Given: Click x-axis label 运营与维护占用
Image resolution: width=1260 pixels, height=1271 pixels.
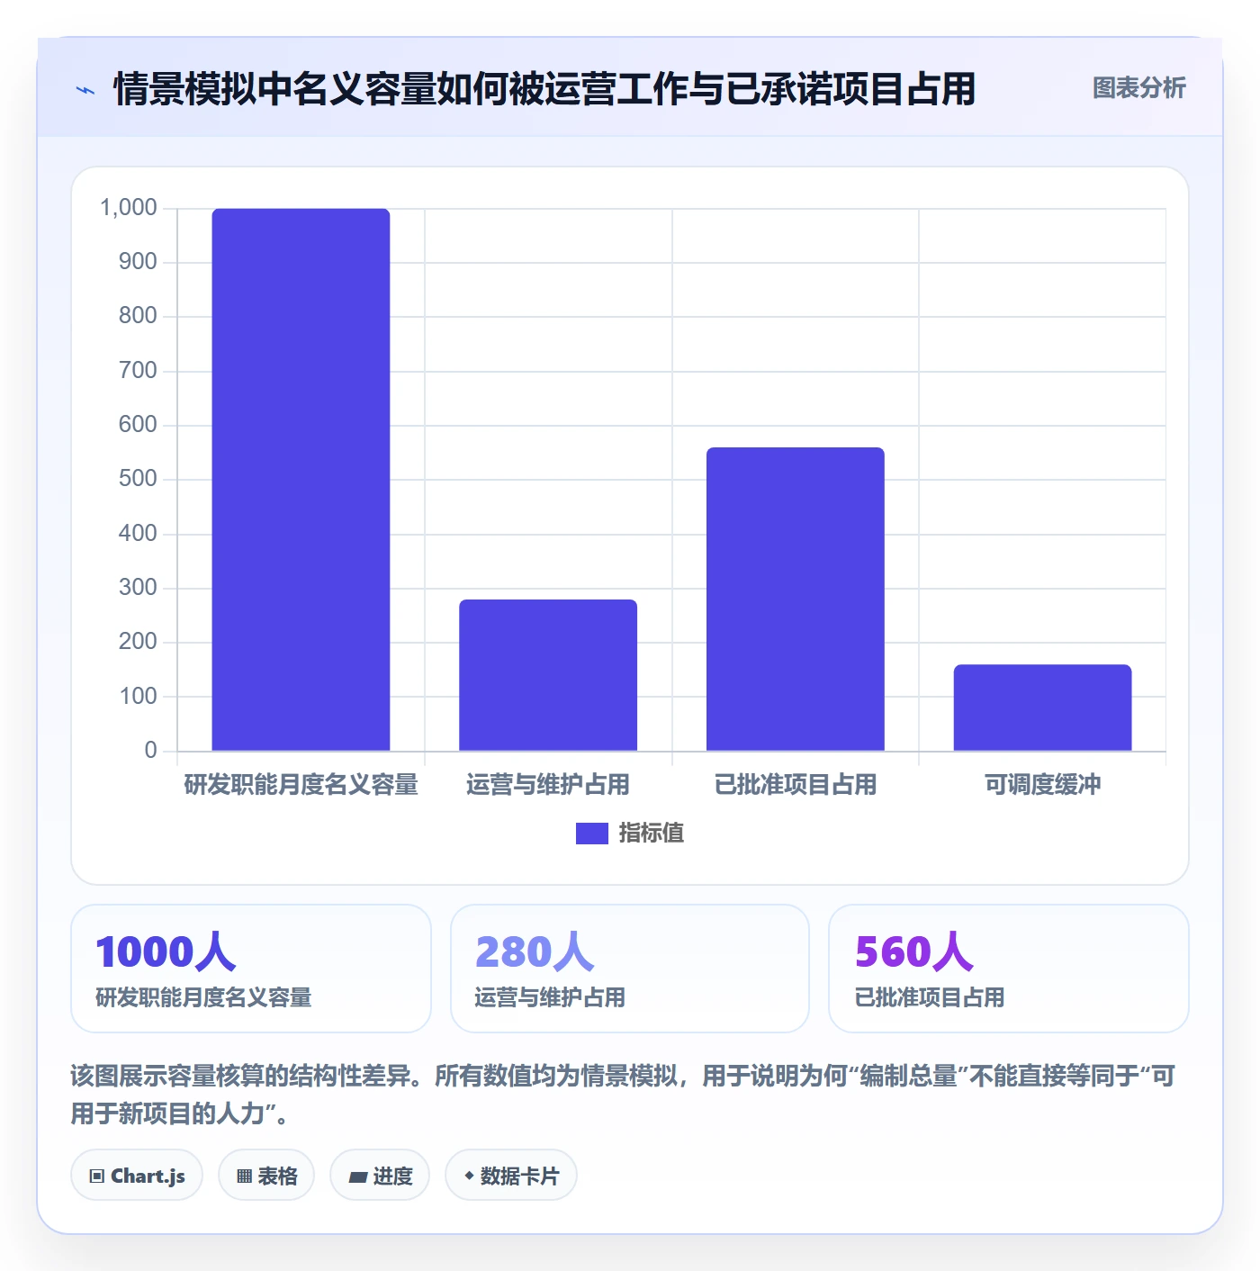Looking at the screenshot, I should (x=548, y=785).
